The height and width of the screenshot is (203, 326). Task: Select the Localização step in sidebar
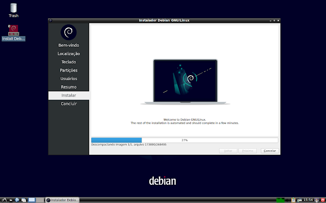click(x=69, y=54)
